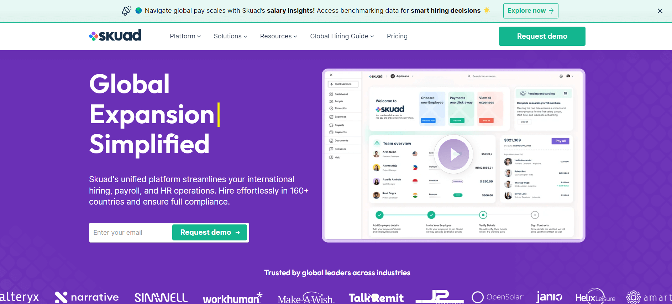Click the preview sidebar close X icon
Viewport: 672px width, 304px height.
coord(331,75)
